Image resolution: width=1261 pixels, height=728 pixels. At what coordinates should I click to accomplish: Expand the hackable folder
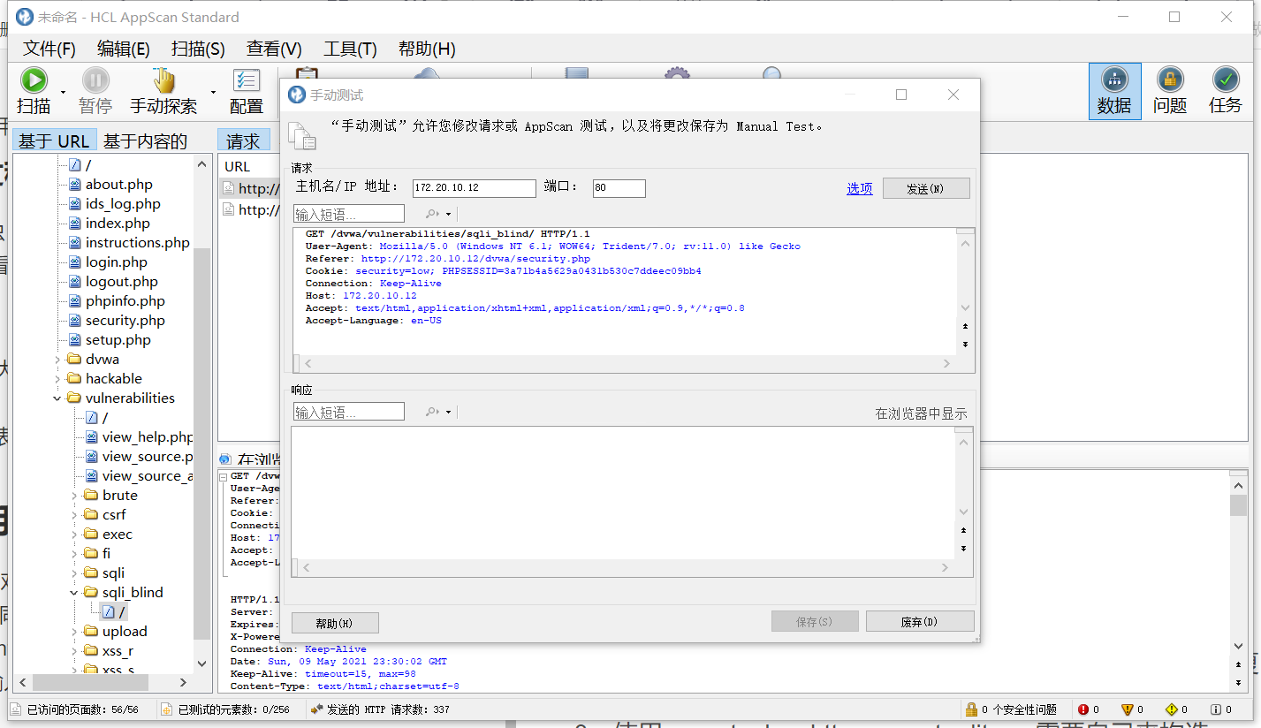[57, 379]
